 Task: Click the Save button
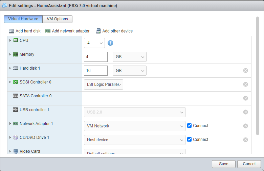point(224,164)
